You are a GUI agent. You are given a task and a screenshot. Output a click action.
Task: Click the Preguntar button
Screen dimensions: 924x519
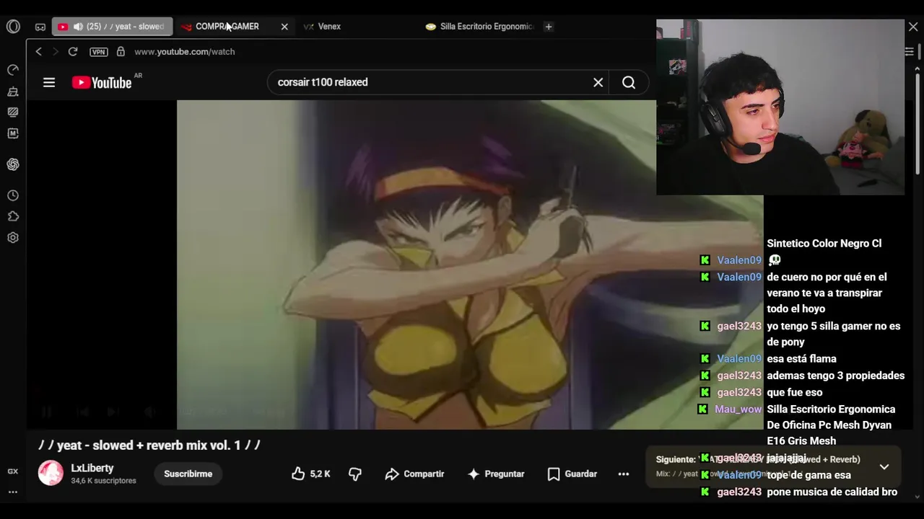[496, 474]
